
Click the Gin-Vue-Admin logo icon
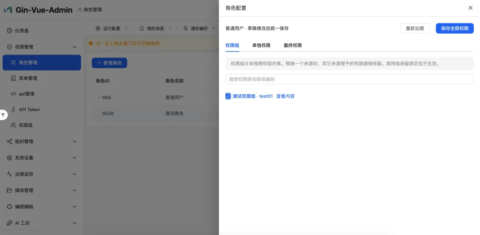click(x=8, y=10)
